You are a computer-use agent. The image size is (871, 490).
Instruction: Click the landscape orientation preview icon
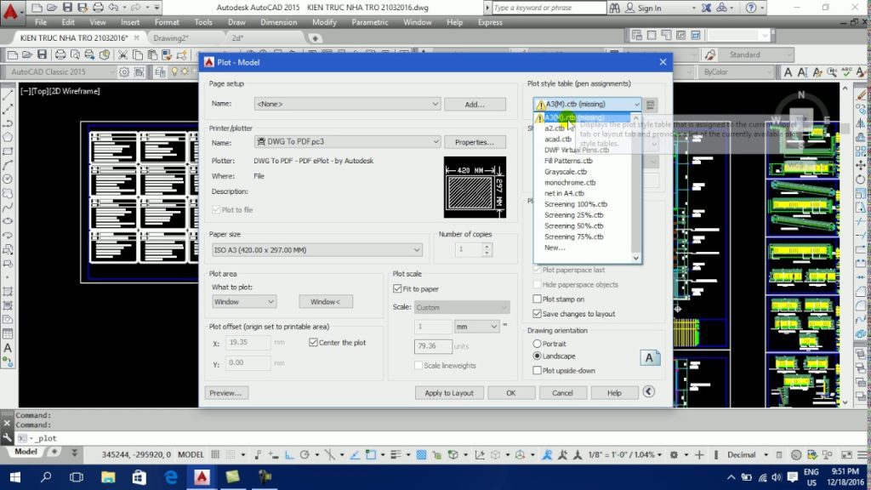click(x=650, y=357)
